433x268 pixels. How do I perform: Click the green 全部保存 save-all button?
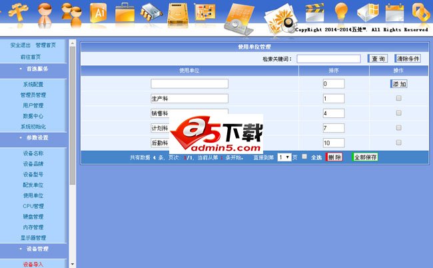pyautogui.click(x=365, y=157)
